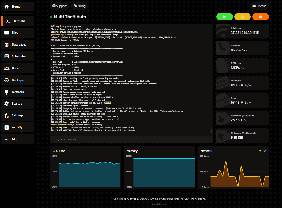Click the Users people icon
This screenshot has height=208, width=282.
pyautogui.click(x=7, y=68)
